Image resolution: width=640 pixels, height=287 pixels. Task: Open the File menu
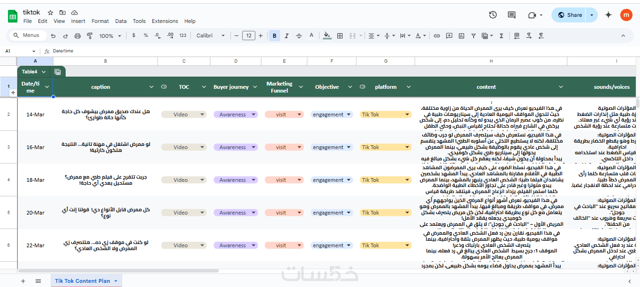click(27, 21)
